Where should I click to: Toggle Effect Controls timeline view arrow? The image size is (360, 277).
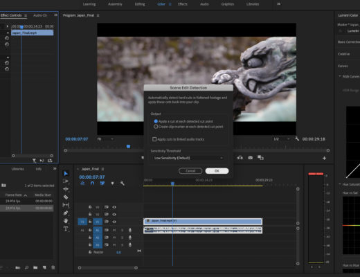coord(8,26)
